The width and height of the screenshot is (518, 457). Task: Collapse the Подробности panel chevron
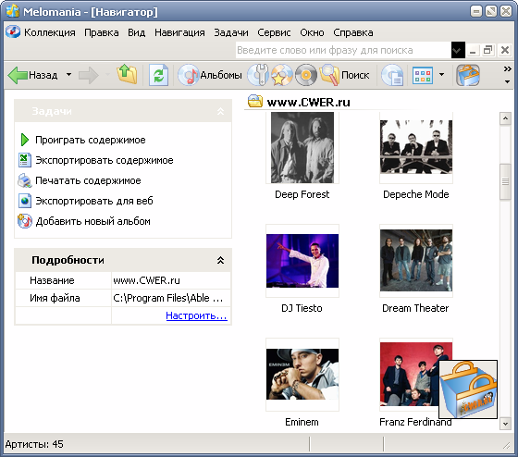(x=220, y=260)
